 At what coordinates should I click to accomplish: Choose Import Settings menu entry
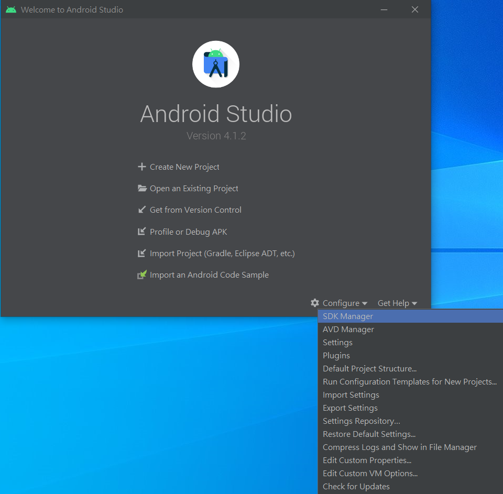click(410, 395)
